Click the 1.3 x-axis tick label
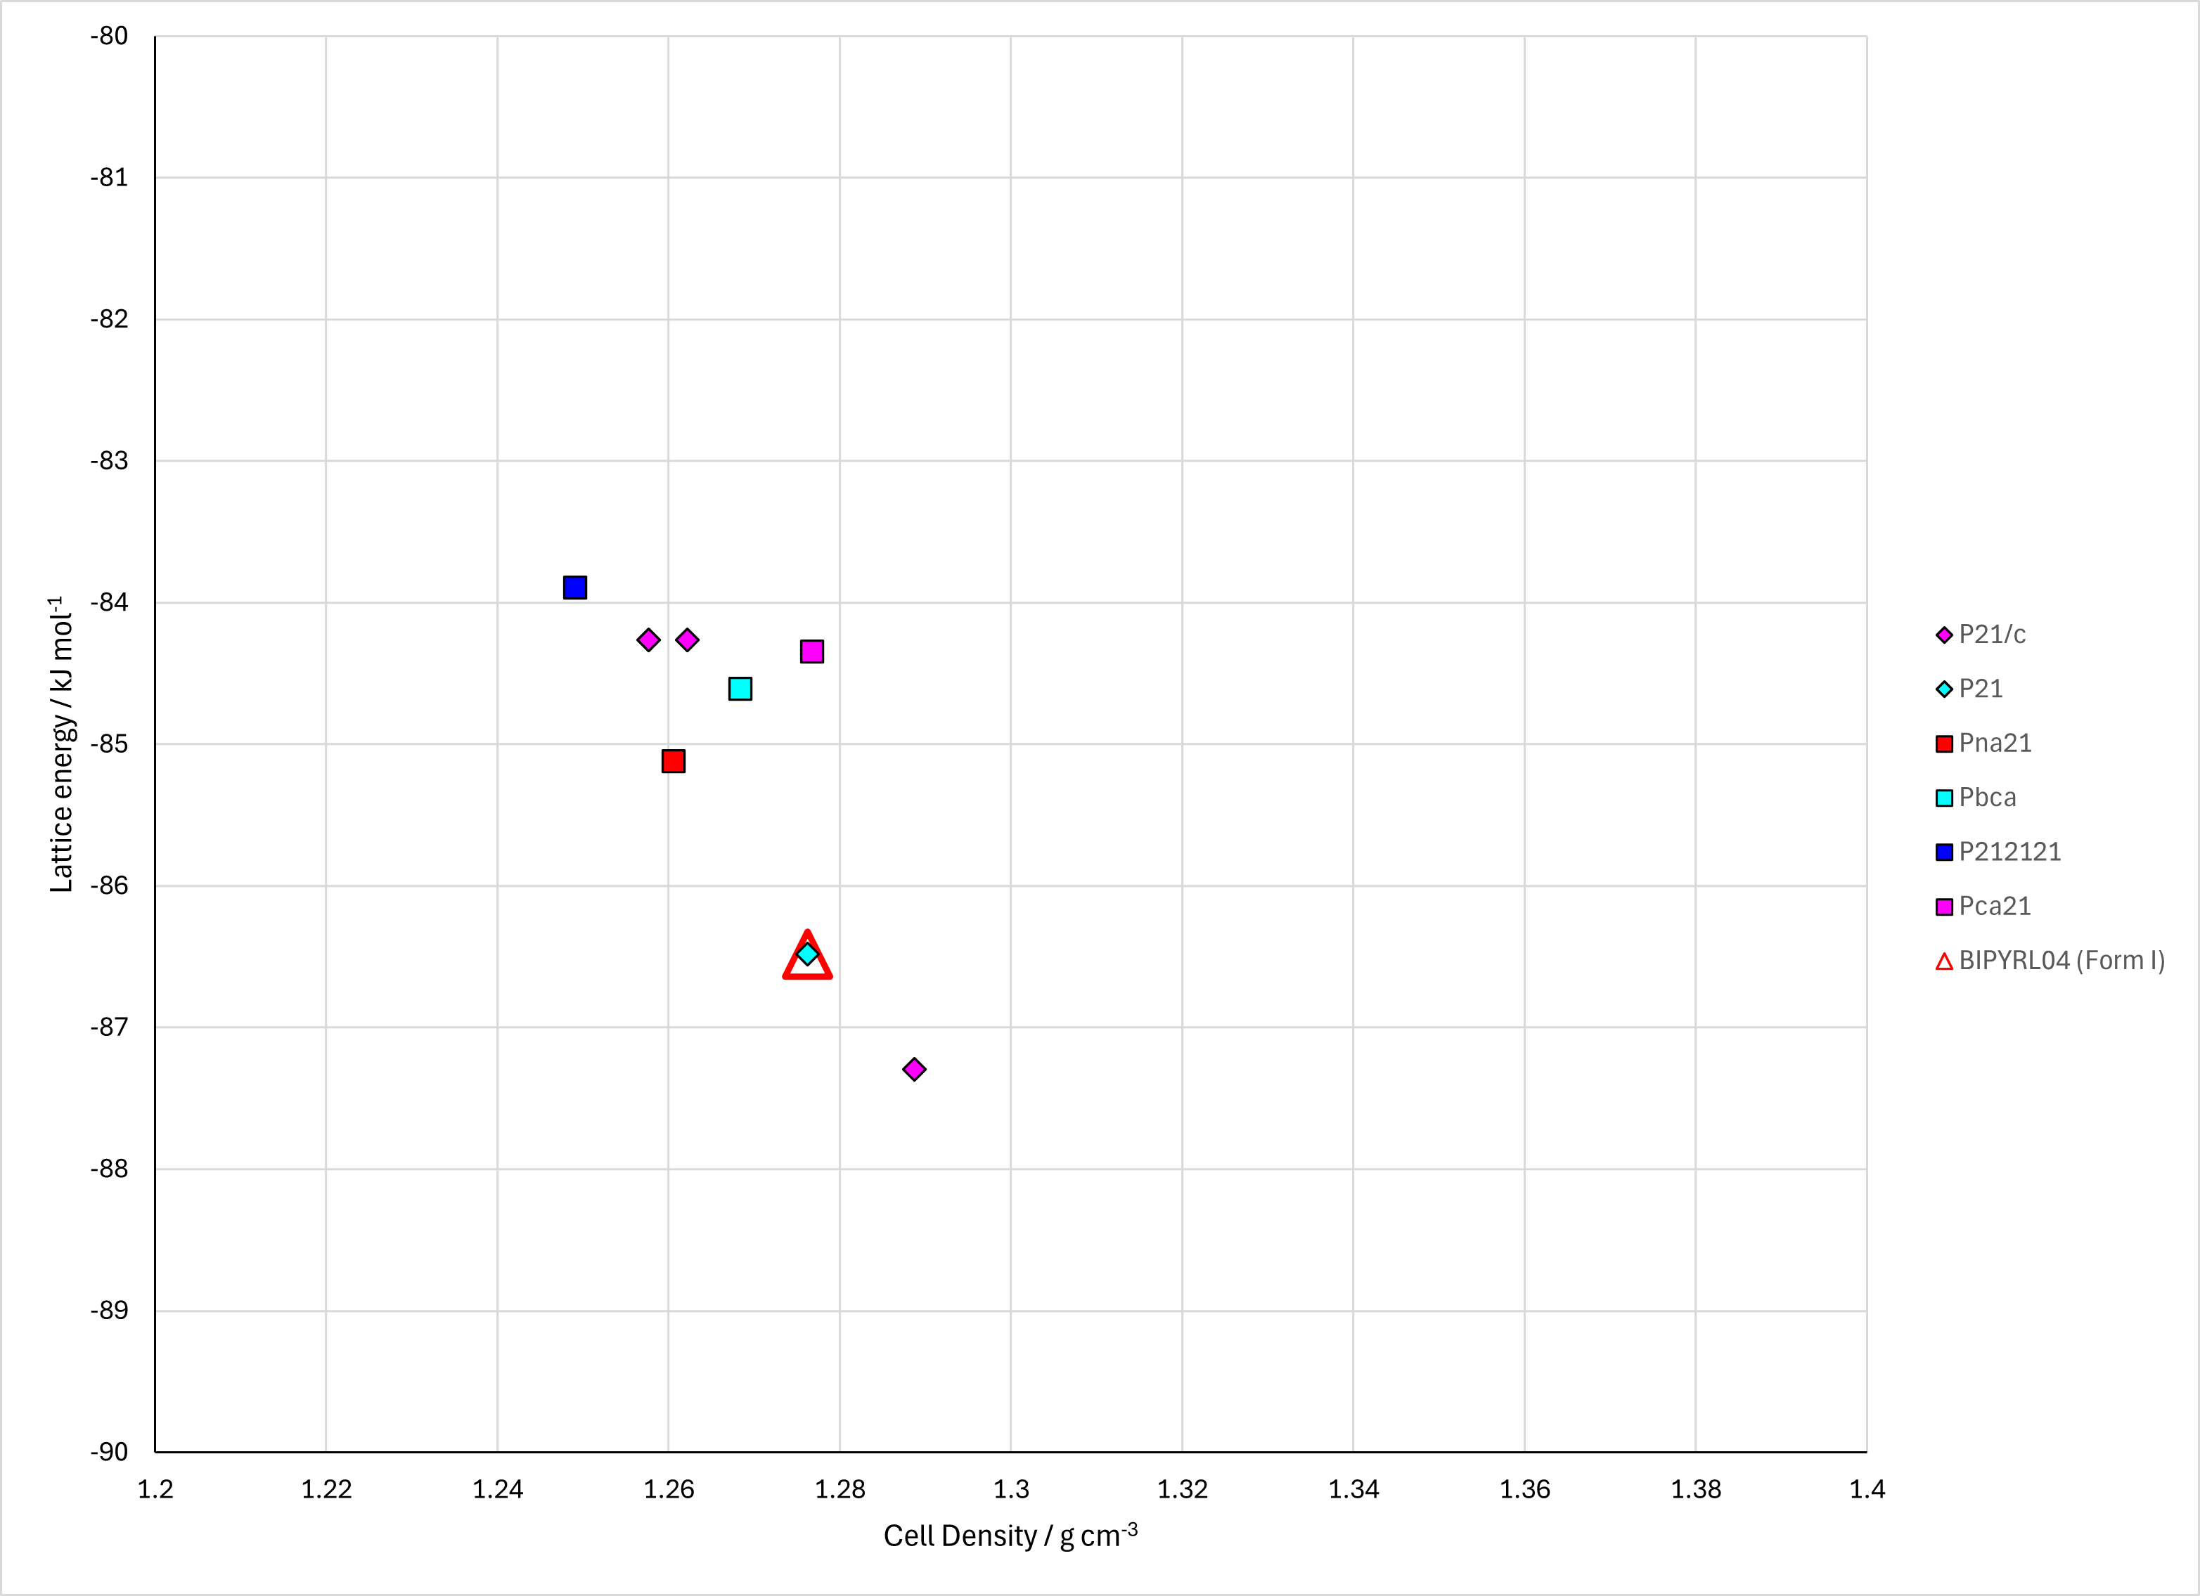The width and height of the screenshot is (2200, 1596). click(1011, 1489)
